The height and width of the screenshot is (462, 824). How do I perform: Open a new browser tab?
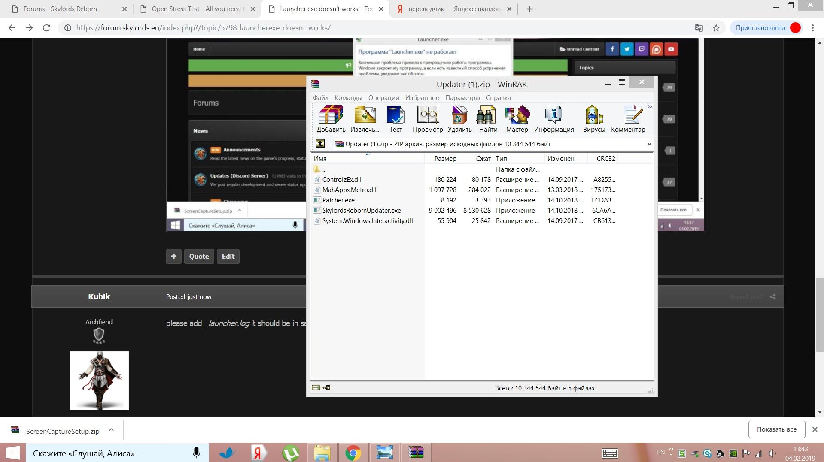[x=529, y=9]
